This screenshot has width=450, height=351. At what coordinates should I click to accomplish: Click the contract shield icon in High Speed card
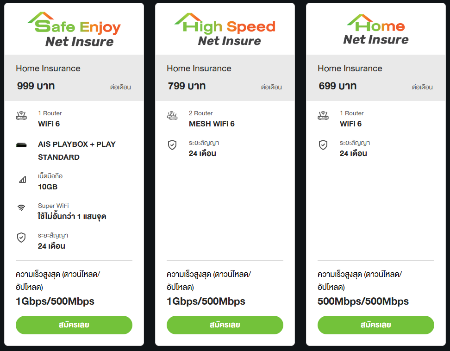coord(172,145)
